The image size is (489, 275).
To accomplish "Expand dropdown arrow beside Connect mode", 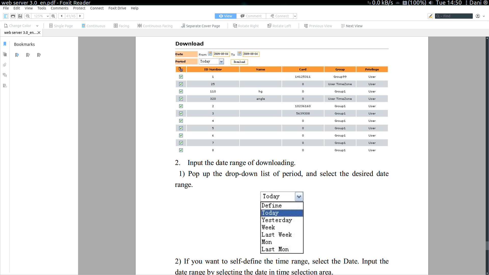I will (295, 16).
